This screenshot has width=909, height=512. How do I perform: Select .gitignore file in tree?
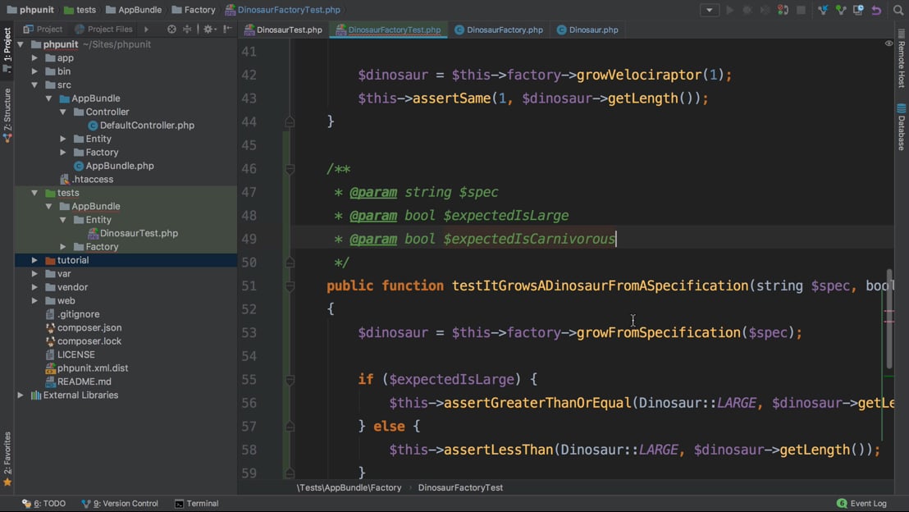point(72,314)
